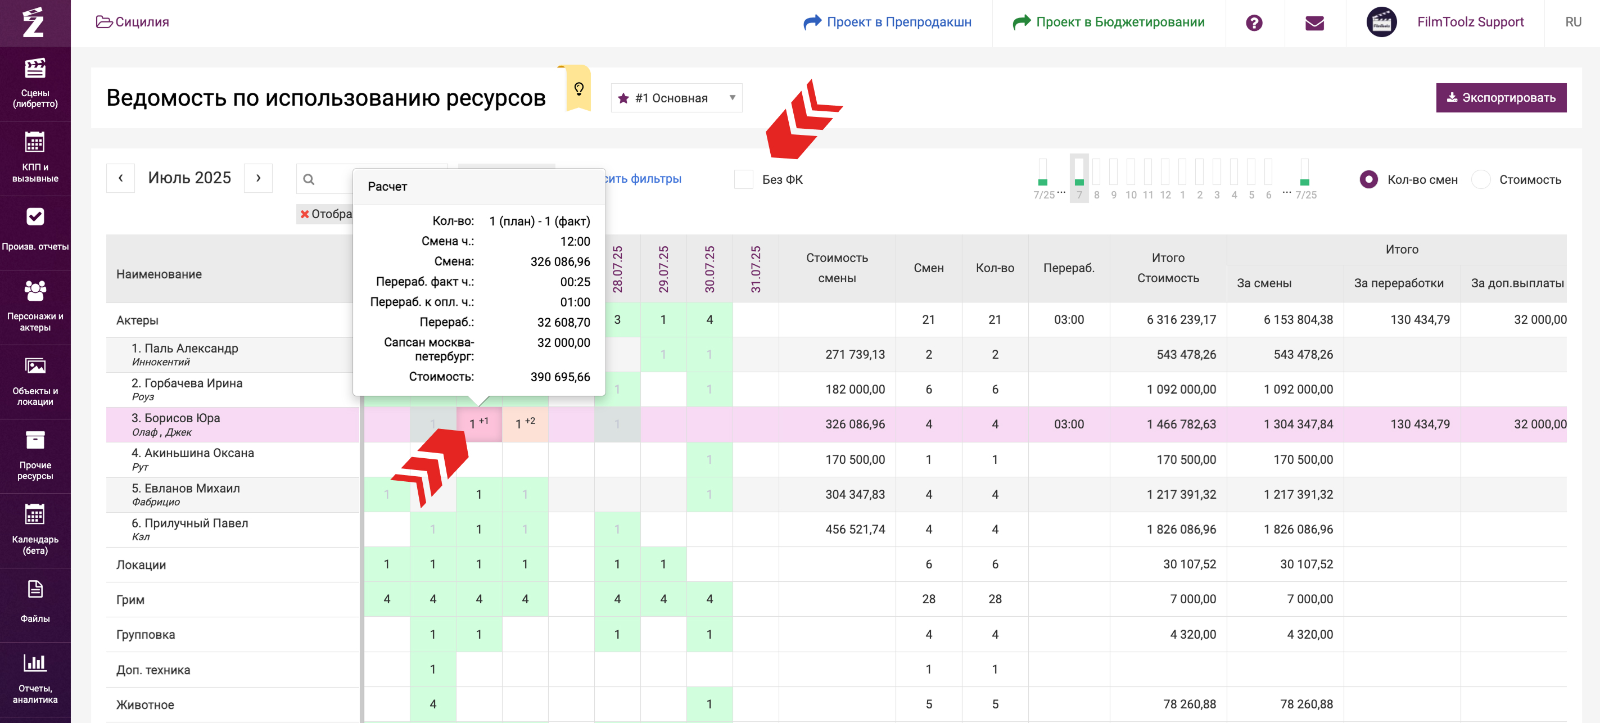Image resolution: width=1600 pixels, height=723 pixels.
Task: Open Объекты и локации section
Action: (35, 381)
